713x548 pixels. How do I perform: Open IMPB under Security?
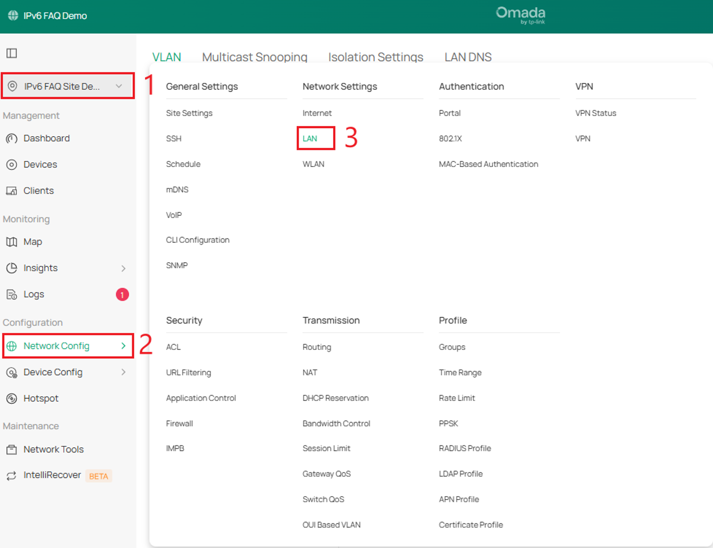(x=175, y=449)
